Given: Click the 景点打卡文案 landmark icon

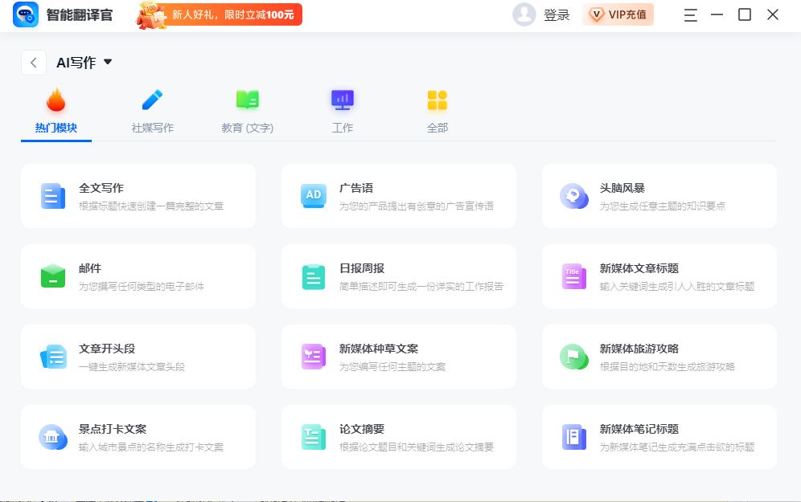Looking at the screenshot, I should point(52,437).
